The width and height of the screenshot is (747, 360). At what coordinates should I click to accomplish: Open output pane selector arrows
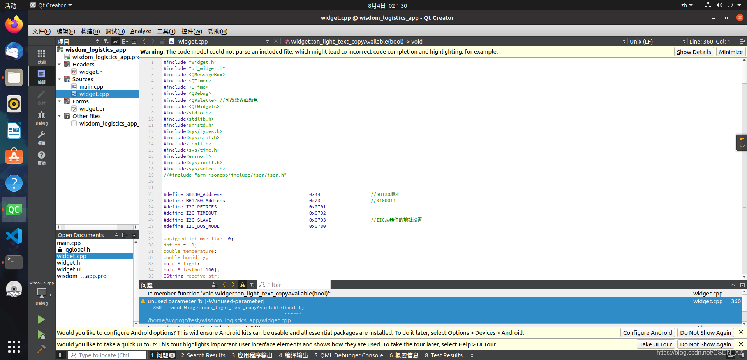click(472, 355)
